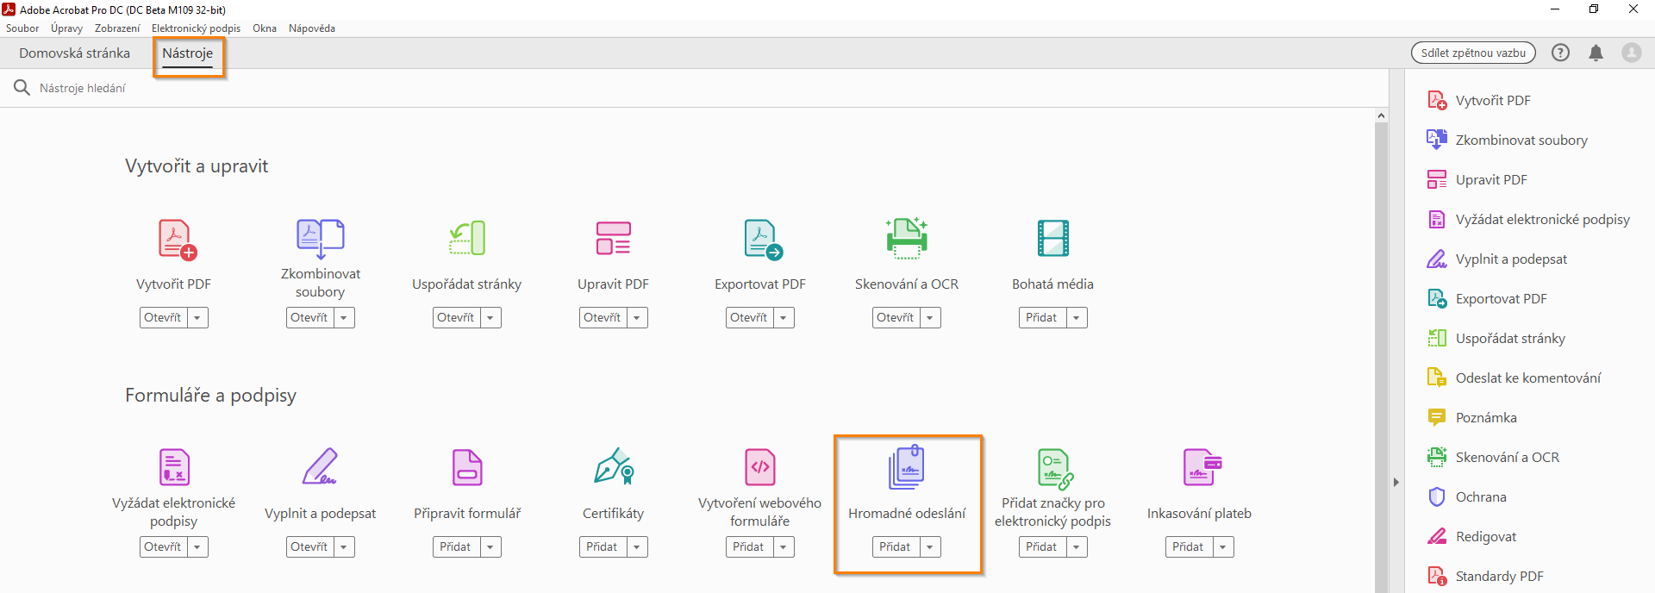
Task: Choose Upravit PDF in the right sidebar
Action: coord(1477,179)
